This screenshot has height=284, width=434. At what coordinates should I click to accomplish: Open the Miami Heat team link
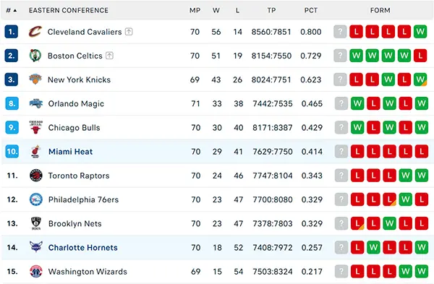71,152
